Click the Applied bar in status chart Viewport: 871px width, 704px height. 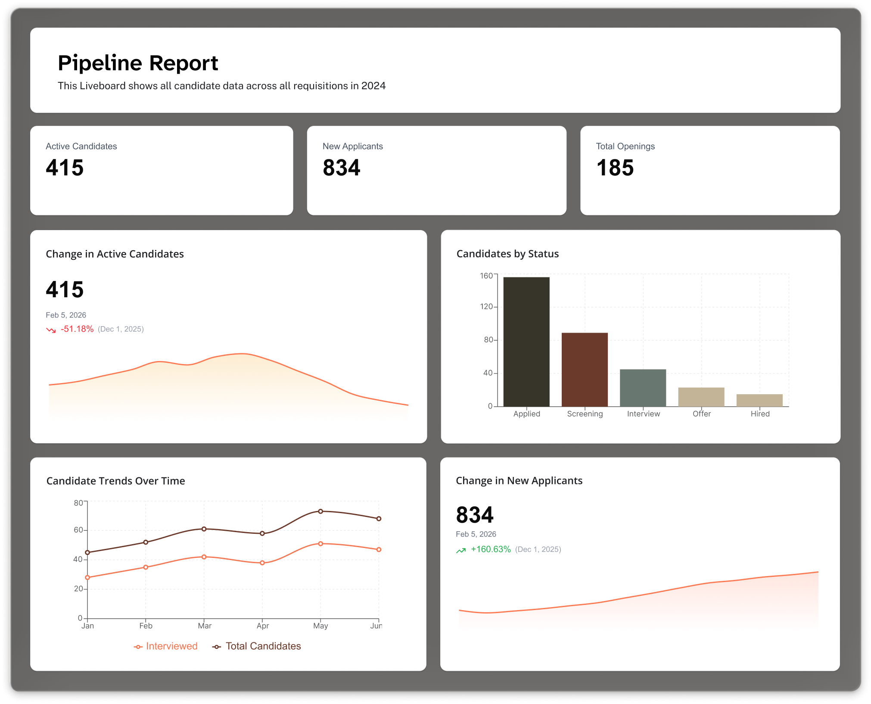coord(526,342)
